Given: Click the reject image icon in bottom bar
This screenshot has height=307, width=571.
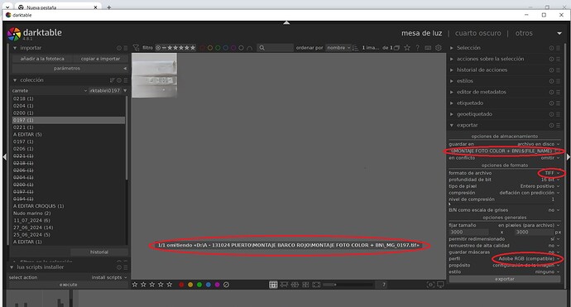Looking at the screenshot, I should click(226, 285).
